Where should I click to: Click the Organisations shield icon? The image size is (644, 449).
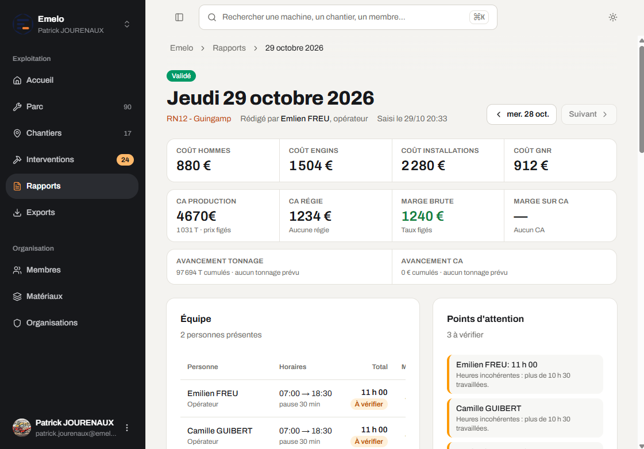click(x=17, y=323)
